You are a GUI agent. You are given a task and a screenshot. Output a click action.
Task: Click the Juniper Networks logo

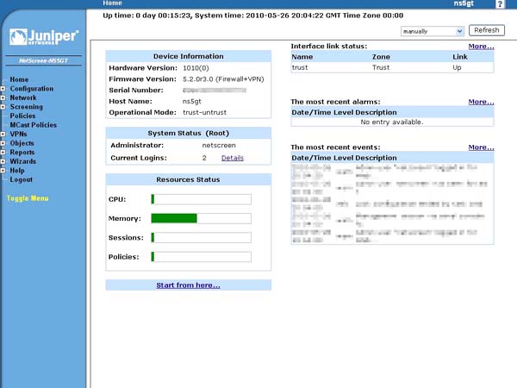click(44, 36)
